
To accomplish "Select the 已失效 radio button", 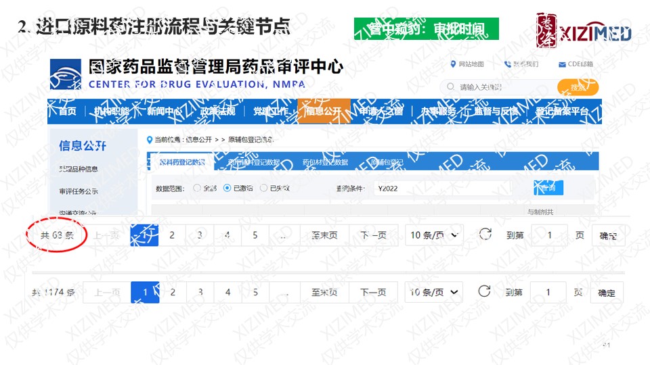I will click(265, 188).
